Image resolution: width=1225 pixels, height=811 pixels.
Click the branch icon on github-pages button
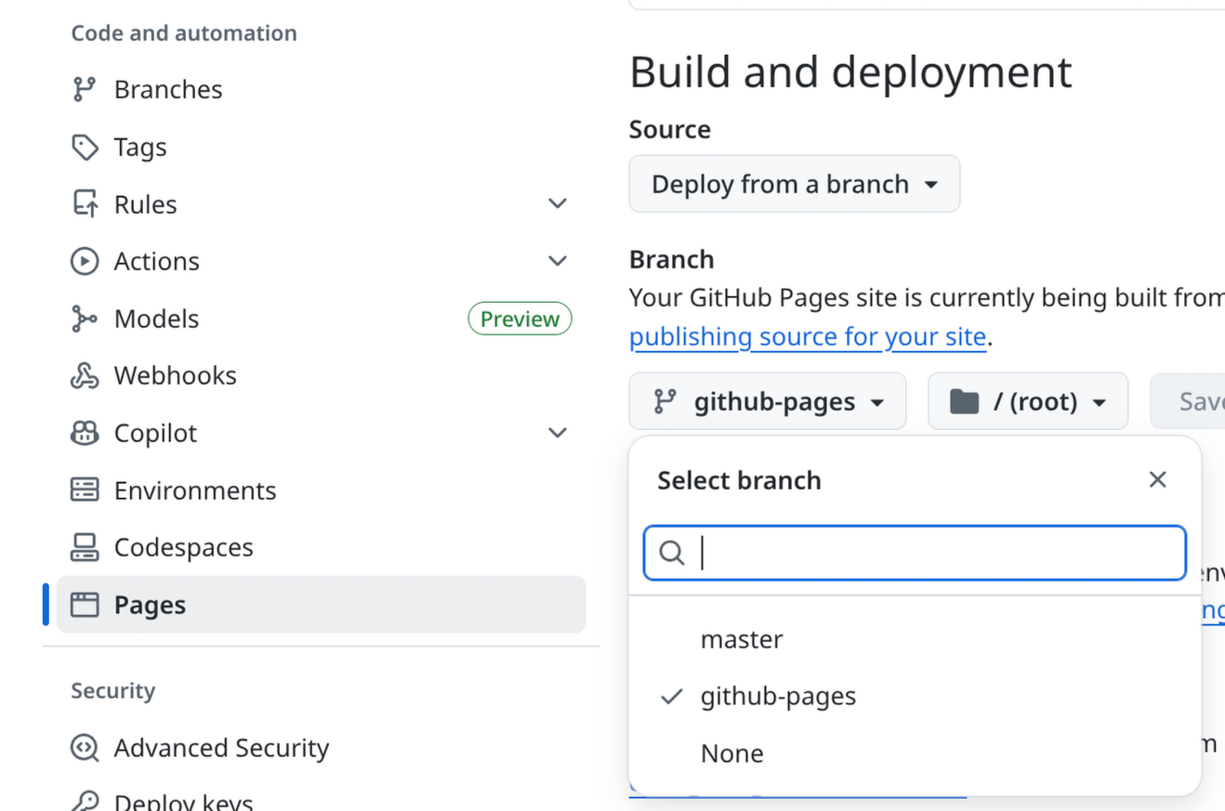click(x=664, y=401)
